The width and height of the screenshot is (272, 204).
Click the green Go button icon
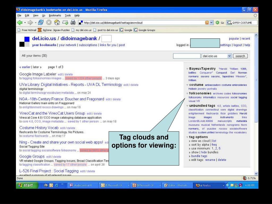point(217,23)
